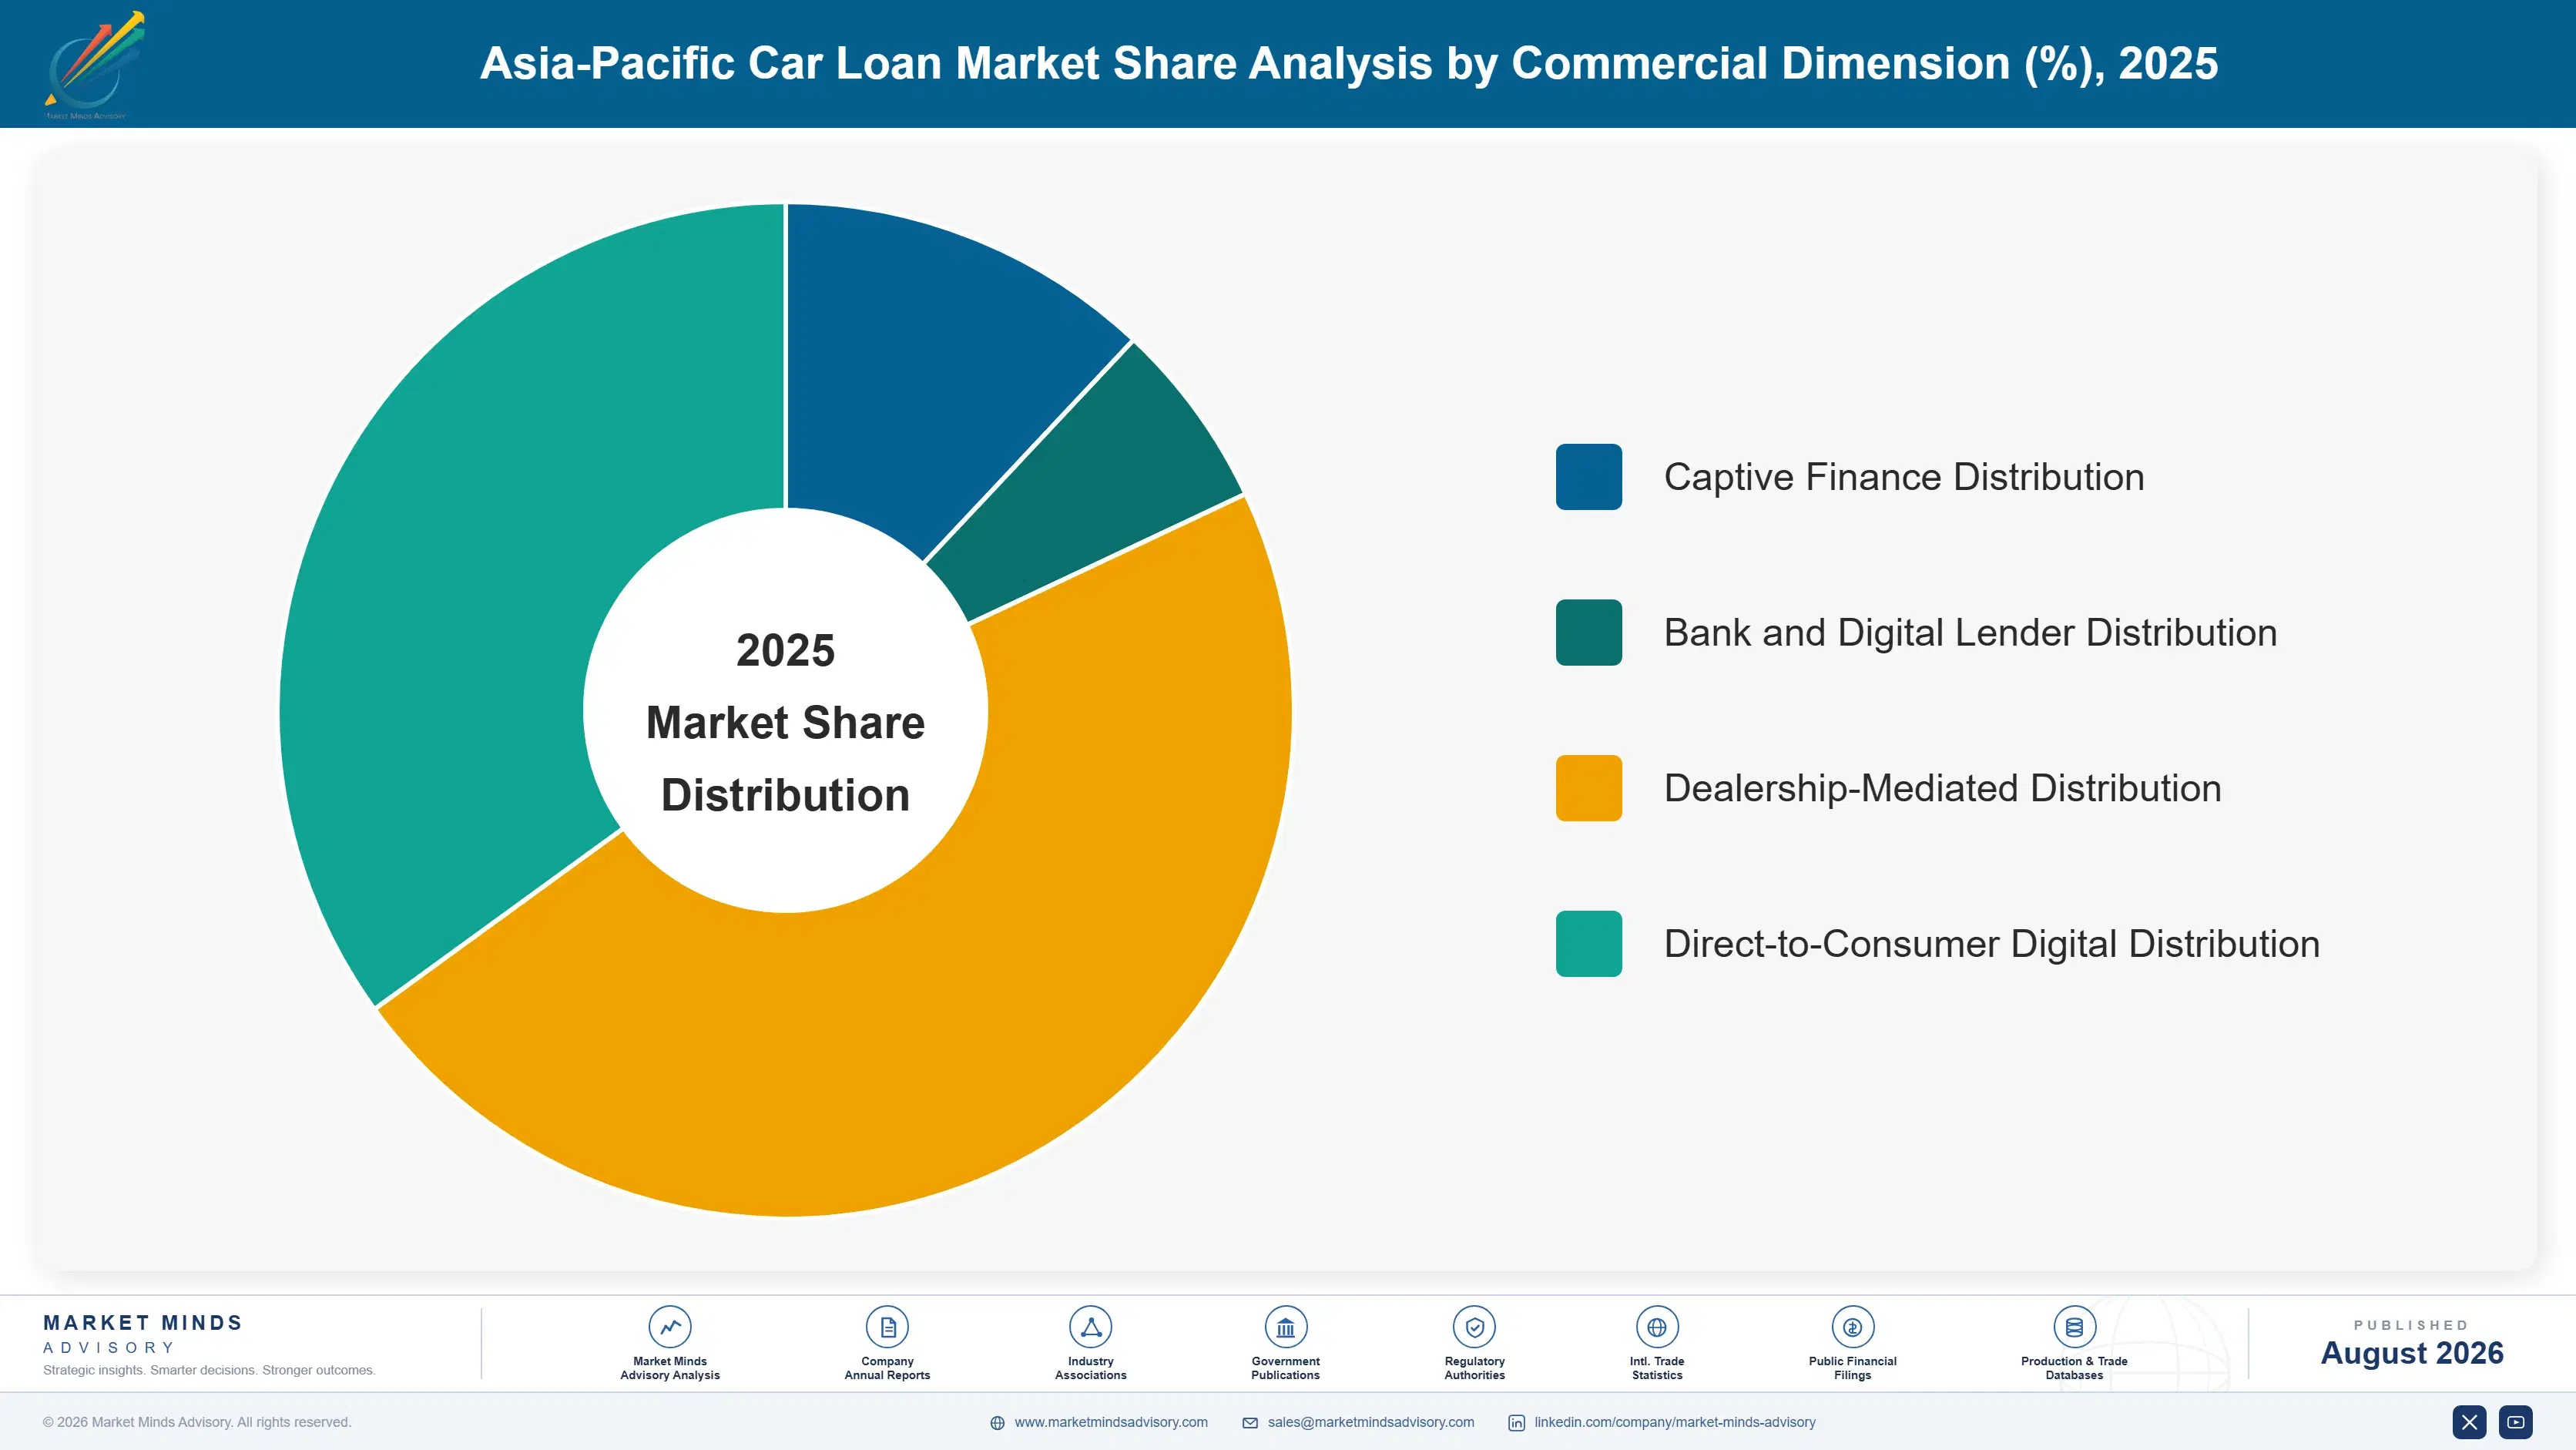Click the Bank and Digital Lender dark-green swatch

[1588, 632]
